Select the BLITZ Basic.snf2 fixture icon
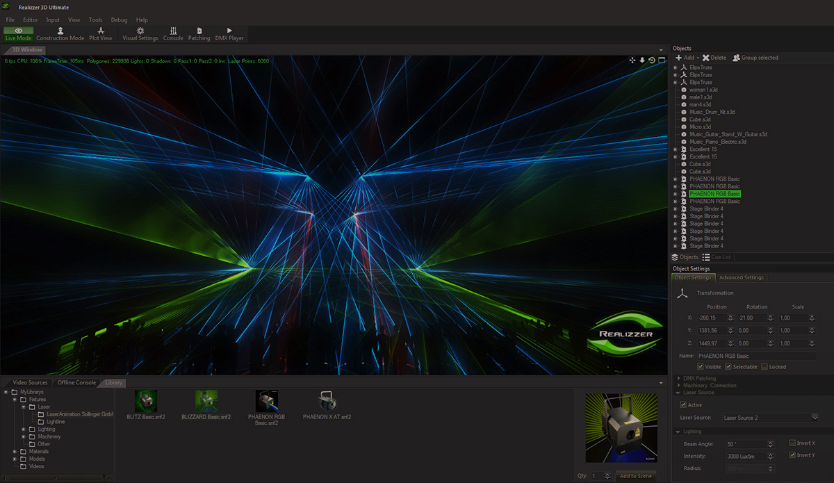Image resolution: width=834 pixels, height=483 pixels. click(146, 400)
